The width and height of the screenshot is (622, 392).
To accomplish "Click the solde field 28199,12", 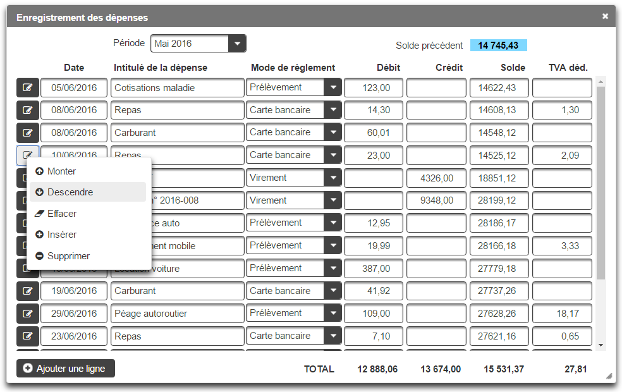I will click(499, 200).
